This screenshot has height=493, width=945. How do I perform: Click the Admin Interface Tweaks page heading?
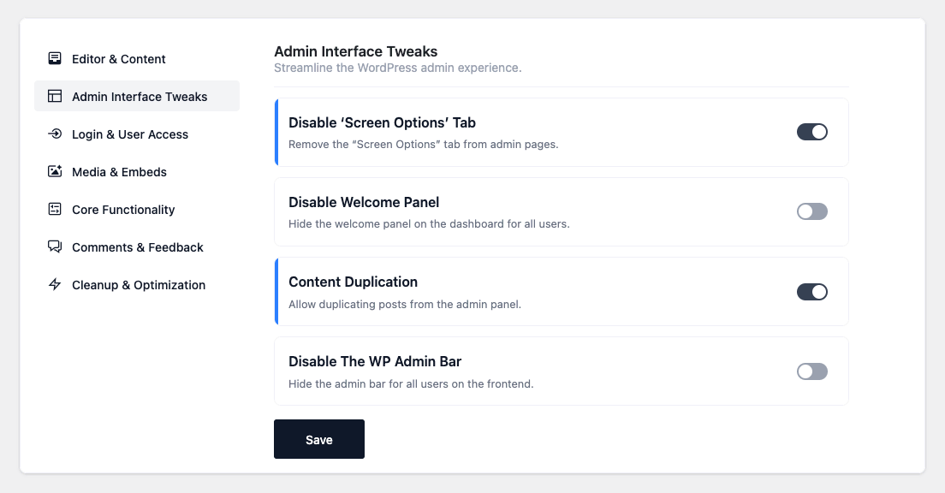tap(355, 51)
